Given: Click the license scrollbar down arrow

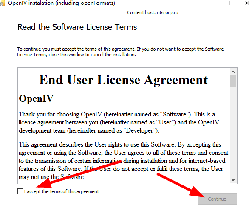Looking at the screenshot, I should point(233,179).
